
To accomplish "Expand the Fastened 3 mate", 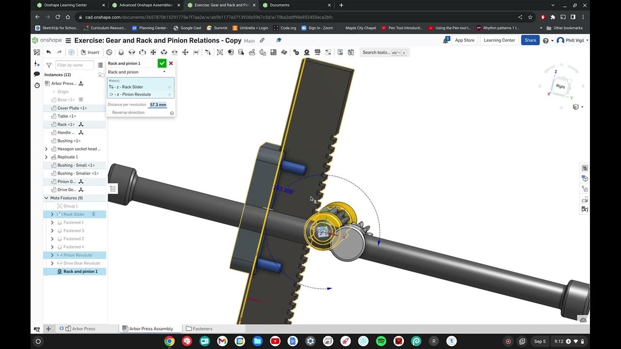I will coord(52,231).
